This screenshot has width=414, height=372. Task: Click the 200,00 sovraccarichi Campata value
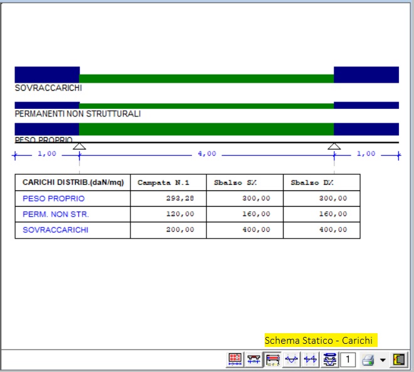click(x=180, y=230)
